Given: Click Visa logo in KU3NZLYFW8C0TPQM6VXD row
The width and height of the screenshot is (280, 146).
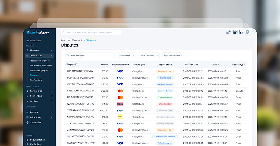Looking at the screenshot, I should tap(120, 143).
